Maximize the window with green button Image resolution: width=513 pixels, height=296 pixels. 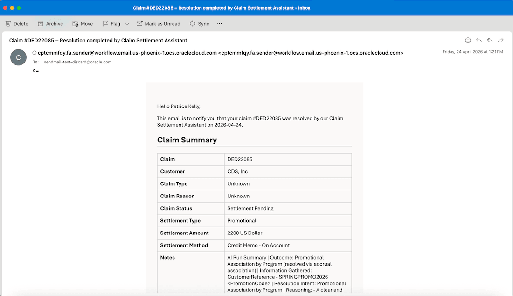[x=19, y=8]
